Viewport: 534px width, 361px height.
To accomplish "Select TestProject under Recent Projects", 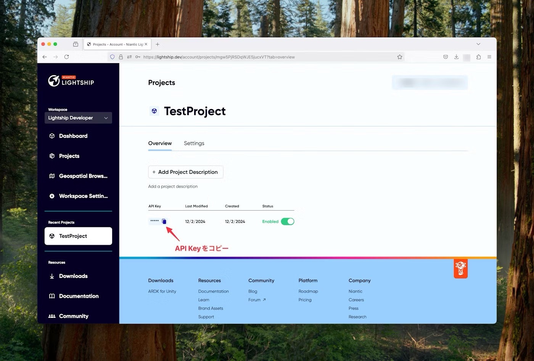I will click(78, 236).
